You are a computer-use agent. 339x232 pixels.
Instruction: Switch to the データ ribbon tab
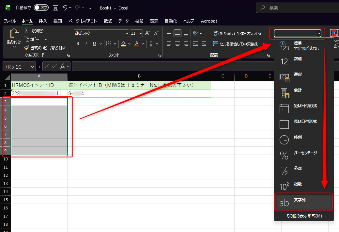[123, 21]
